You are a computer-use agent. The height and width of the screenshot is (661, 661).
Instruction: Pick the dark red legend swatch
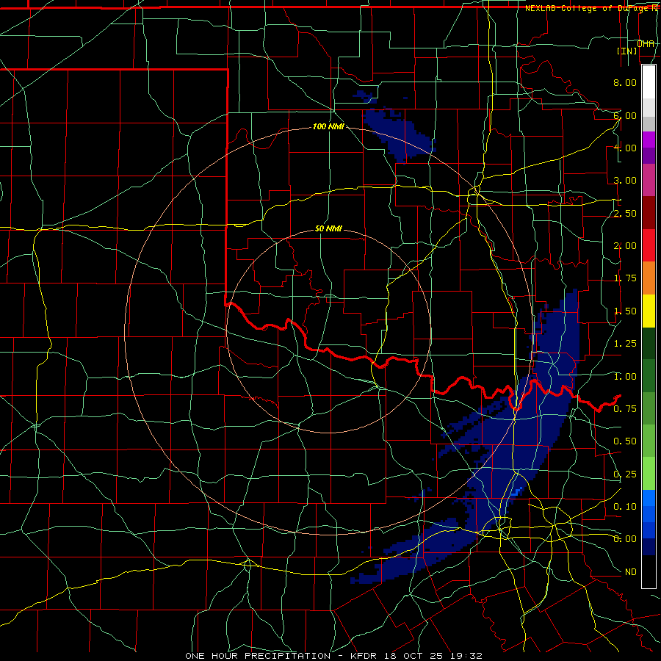coord(649,213)
